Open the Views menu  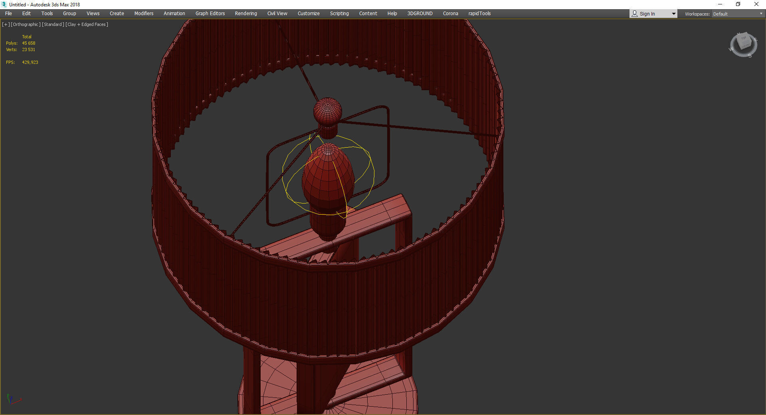click(93, 14)
